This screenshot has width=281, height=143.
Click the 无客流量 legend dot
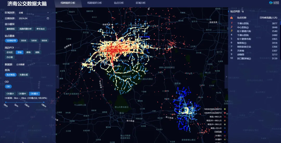[225, 132]
